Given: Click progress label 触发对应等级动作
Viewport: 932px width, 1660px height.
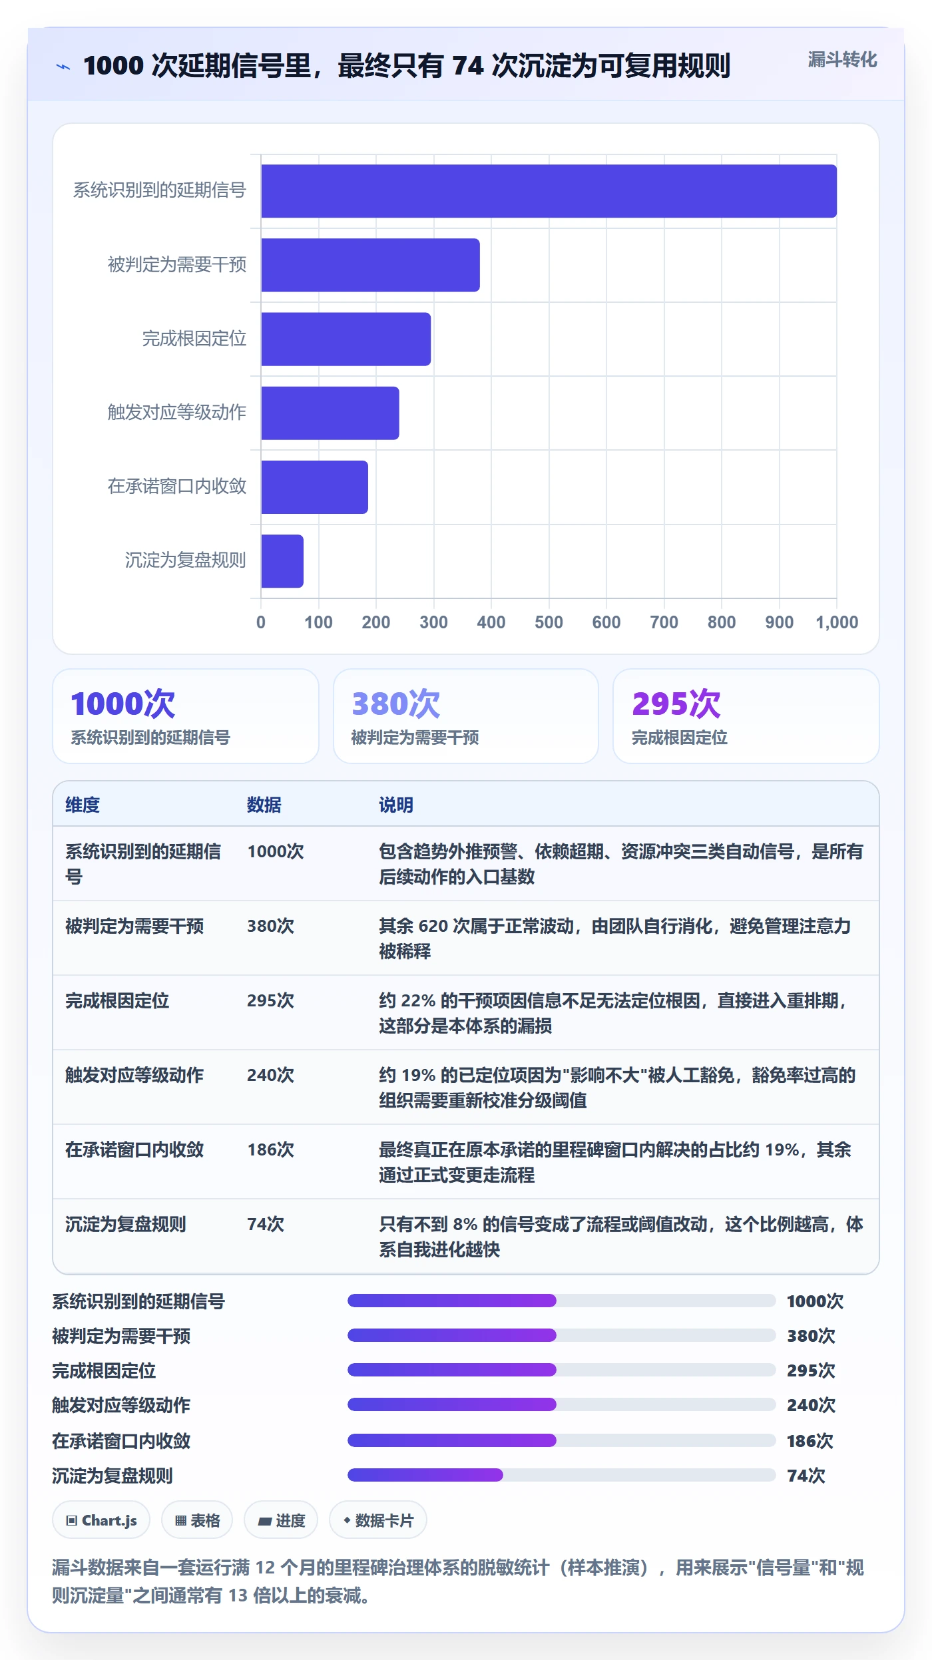Looking at the screenshot, I should pyautogui.click(x=121, y=1405).
